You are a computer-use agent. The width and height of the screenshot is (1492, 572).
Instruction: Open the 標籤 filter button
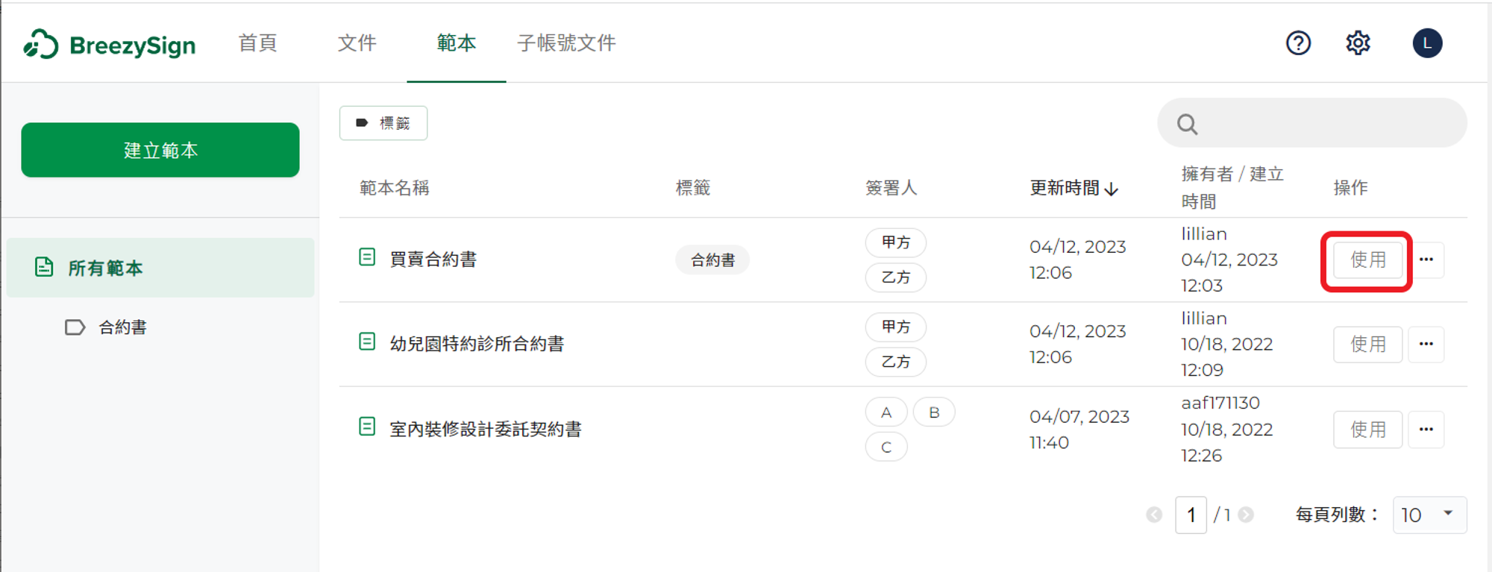383,123
